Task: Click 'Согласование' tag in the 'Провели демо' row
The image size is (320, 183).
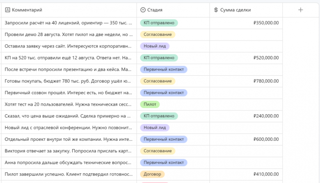Action: click(158, 35)
